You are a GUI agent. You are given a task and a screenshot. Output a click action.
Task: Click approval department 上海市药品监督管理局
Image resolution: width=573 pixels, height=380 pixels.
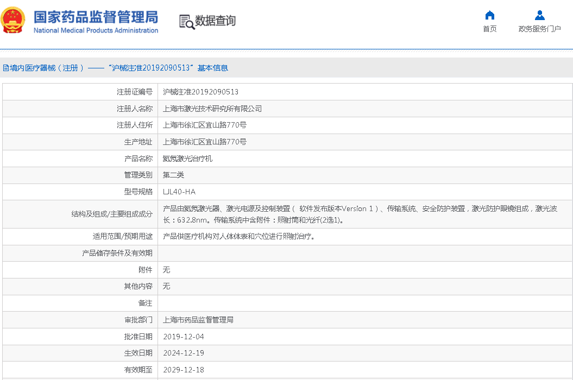point(198,320)
